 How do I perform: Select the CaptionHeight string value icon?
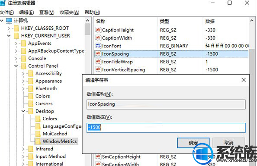coord(98,30)
